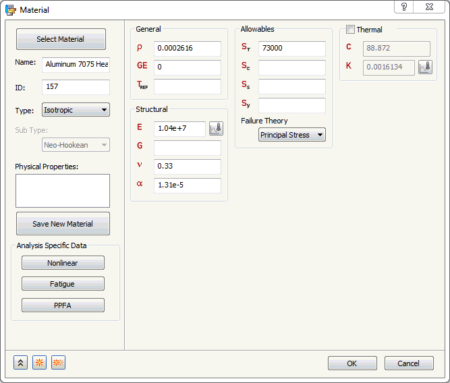450x383 pixels.
Task: Click the double-chevron collapse icon at bottom left
Action: click(20, 363)
